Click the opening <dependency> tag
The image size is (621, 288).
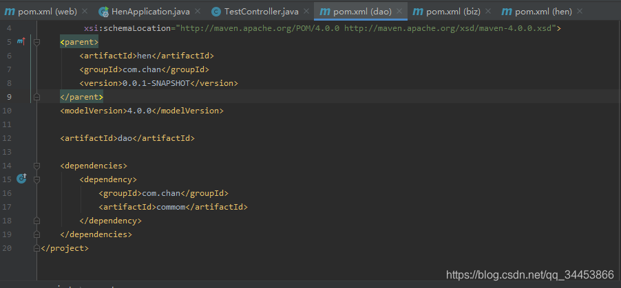(x=108, y=179)
